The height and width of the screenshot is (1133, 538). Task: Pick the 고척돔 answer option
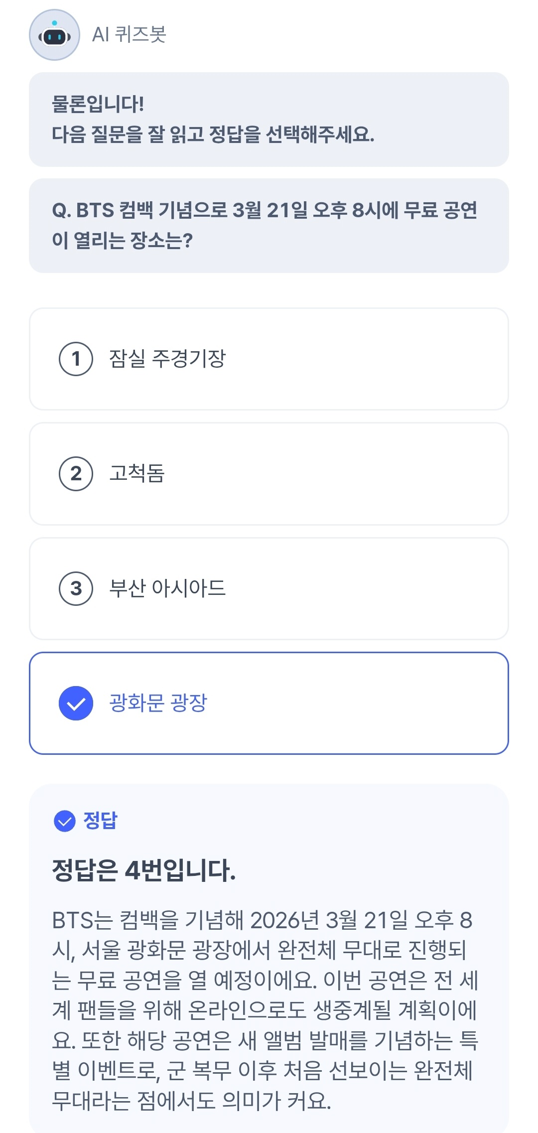point(137,473)
